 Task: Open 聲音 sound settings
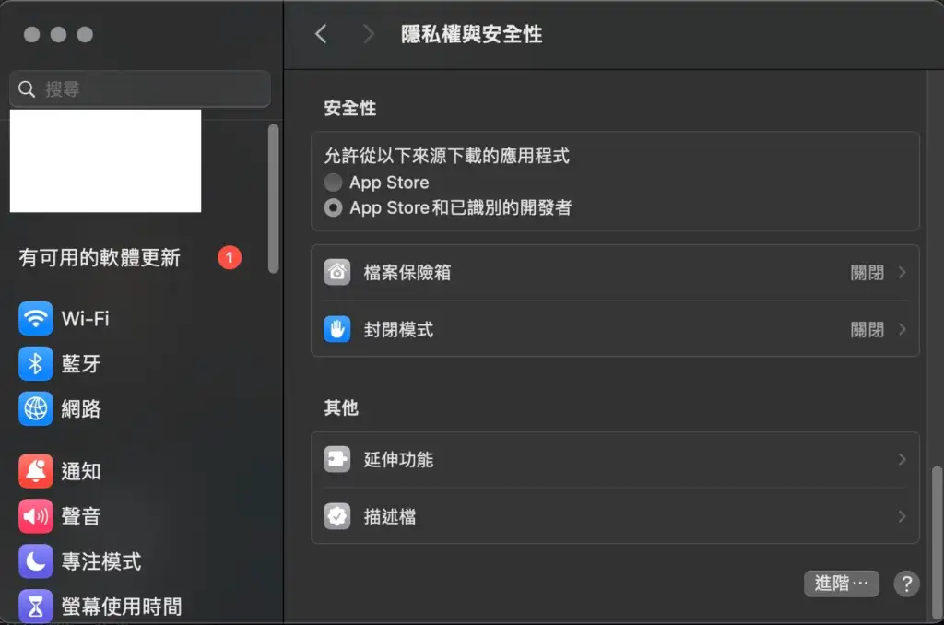coord(34,516)
